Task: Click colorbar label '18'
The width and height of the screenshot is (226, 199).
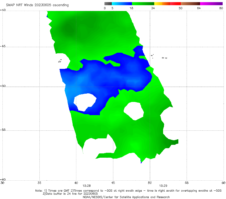Action: pyautogui.click(x=131, y=8)
